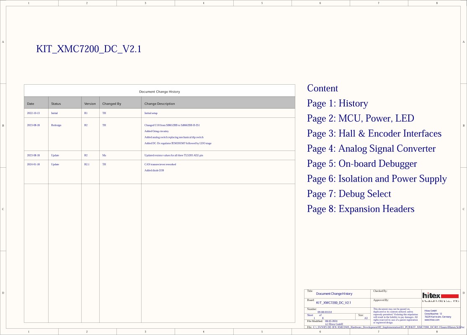Go to Page 3: Hall & Encoder Interfaces
The image size is (467, 335).
point(374,134)
